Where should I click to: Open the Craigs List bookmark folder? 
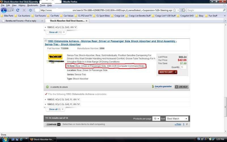pyautogui.click(x=118, y=16)
